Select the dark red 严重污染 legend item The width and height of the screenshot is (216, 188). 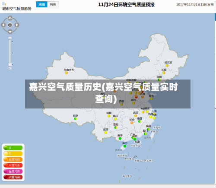click(13, 177)
